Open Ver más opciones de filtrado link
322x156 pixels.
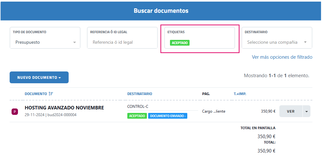click(282, 57)
